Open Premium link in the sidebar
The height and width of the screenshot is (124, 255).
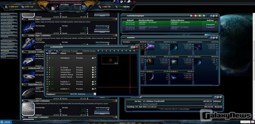[x=9, y=51]
